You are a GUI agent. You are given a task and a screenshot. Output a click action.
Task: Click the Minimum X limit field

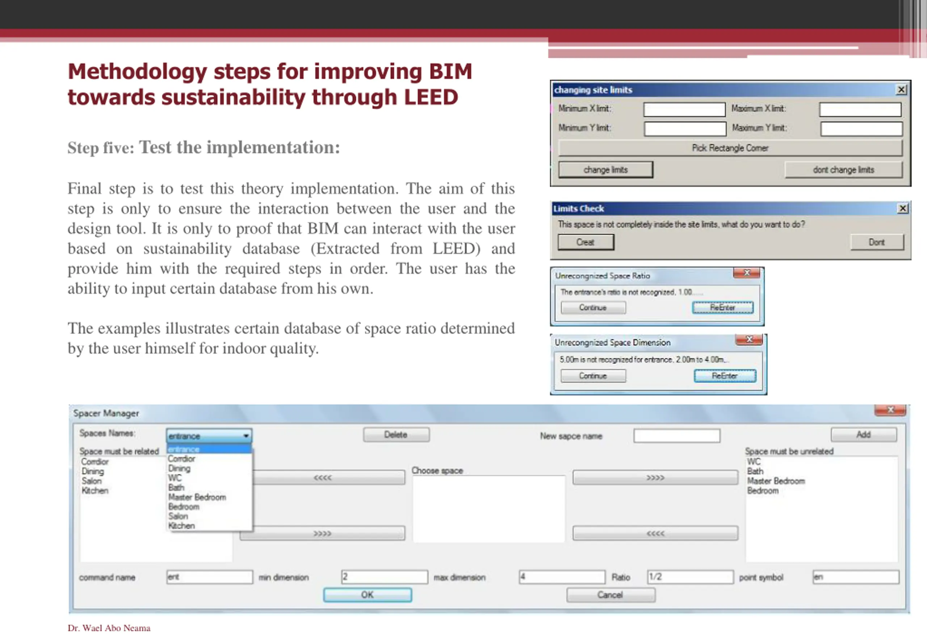point(684,109)
